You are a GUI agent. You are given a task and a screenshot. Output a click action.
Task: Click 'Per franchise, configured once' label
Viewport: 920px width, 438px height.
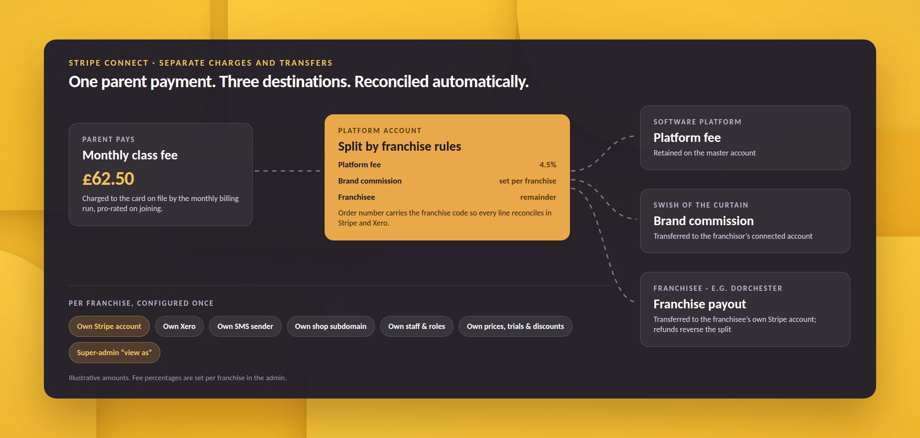pos(141,303)
